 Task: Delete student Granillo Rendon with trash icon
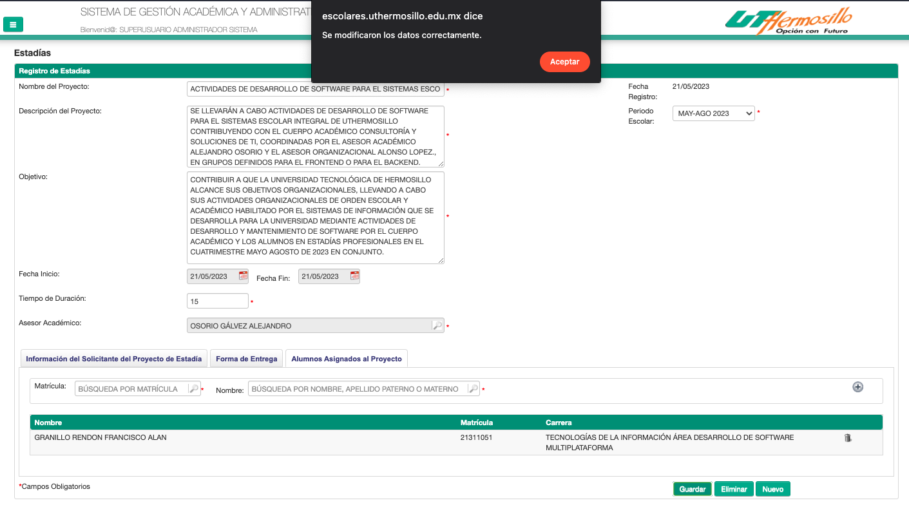pos(848,438)
